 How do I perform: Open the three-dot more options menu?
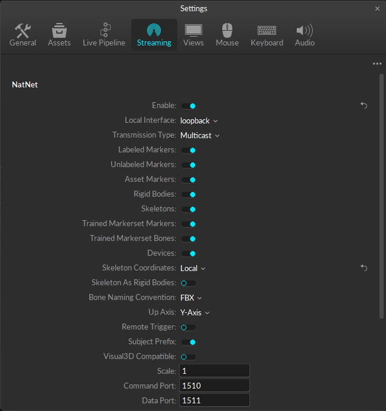point(377,64)
